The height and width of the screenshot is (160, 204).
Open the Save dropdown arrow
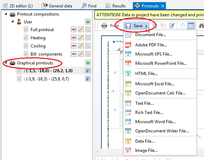(x=147, y=26)
